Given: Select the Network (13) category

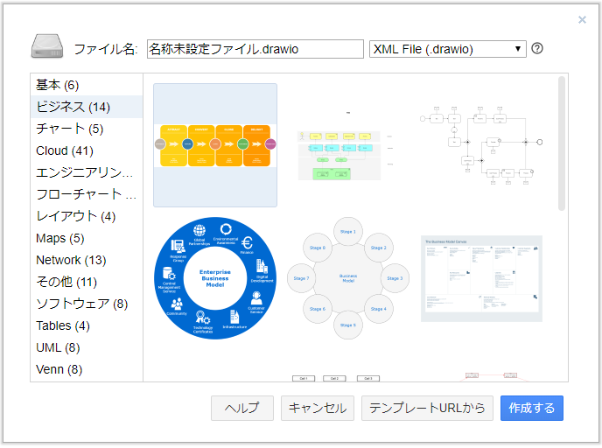Looking at the screenshot, I should pos(87,260).
